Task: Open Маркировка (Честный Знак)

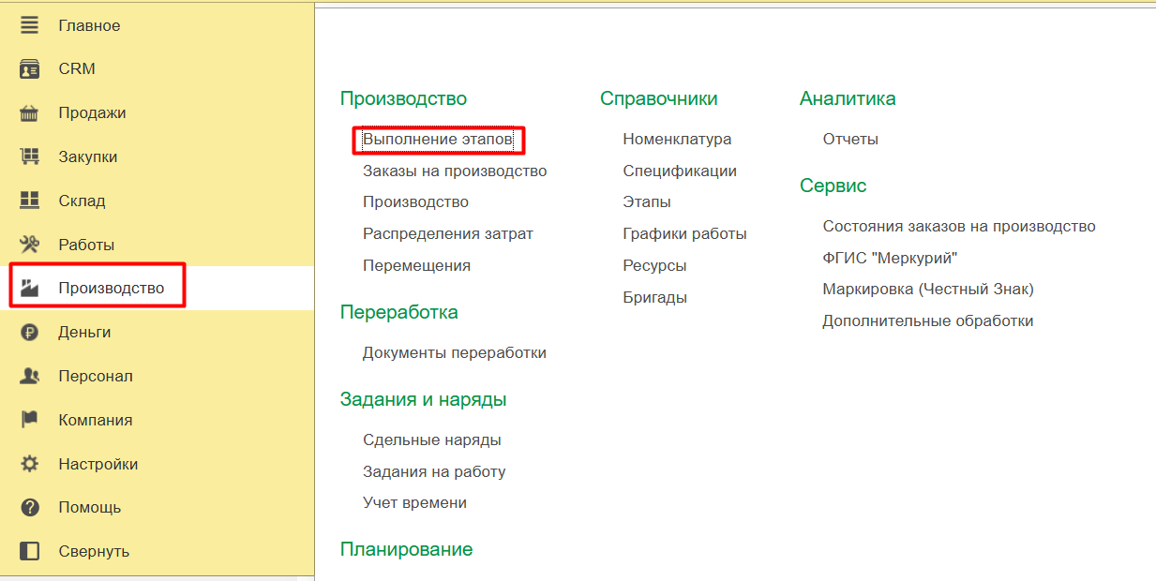Action: tap(928, 290)
